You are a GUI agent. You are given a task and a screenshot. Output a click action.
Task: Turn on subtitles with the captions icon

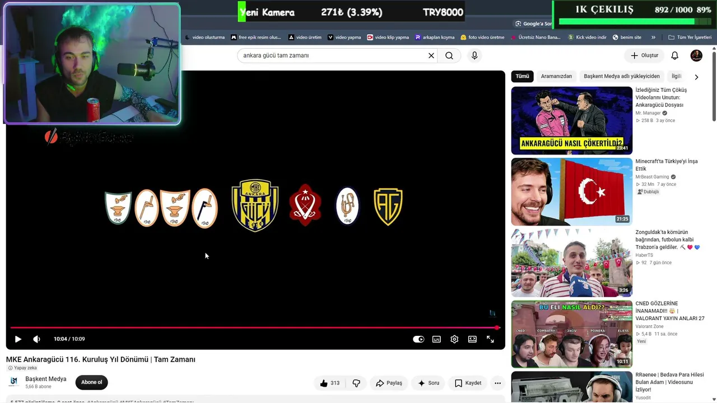(x=436, y=339)
